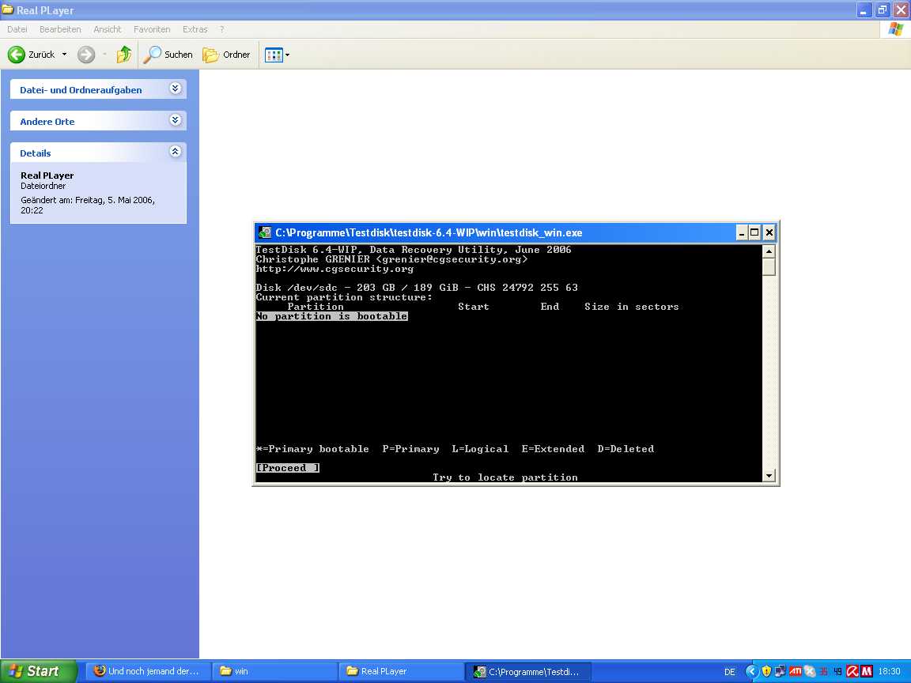The image size is (911, 683).
Task: Toggle the Ordner folders pane
Action: point(227,55)
